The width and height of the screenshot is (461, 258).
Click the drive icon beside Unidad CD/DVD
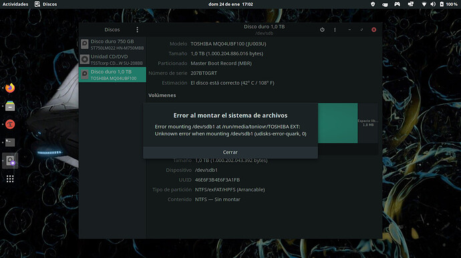click(x=85, y=59)
